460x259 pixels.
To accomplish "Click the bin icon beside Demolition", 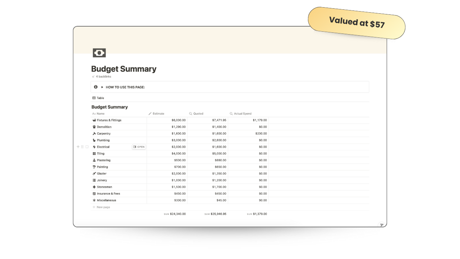I will [x=94, y=127].
